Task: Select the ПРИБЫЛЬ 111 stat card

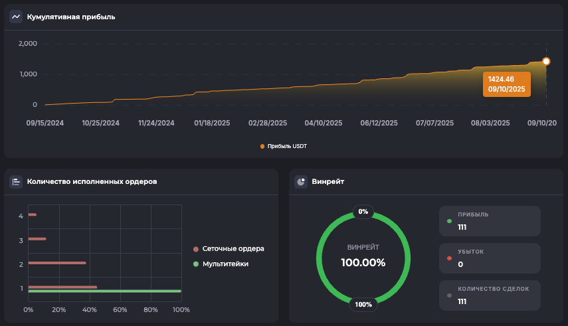Action: tap(490, 221)
